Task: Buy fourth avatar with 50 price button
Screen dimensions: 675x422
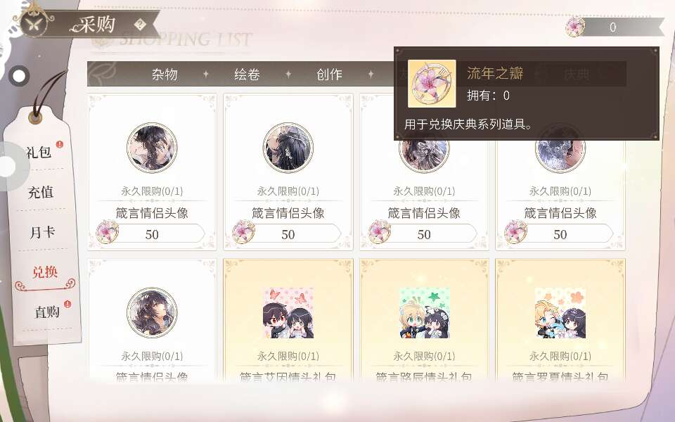Action: (x=559, y=234)
